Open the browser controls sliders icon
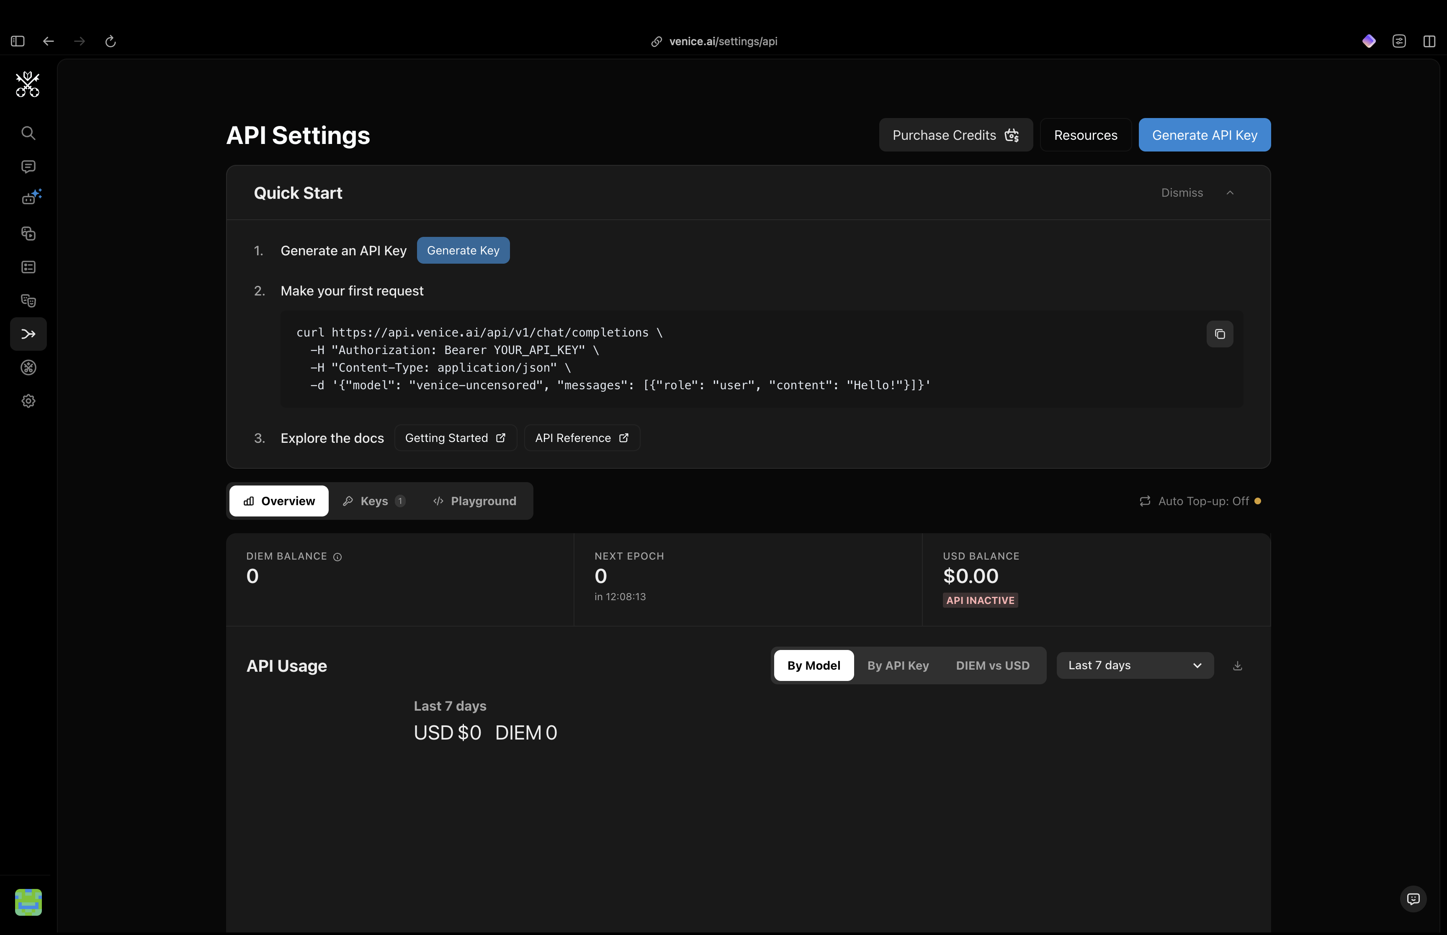The height and width of the screenshot is (935, 1447). (1399, 41)
